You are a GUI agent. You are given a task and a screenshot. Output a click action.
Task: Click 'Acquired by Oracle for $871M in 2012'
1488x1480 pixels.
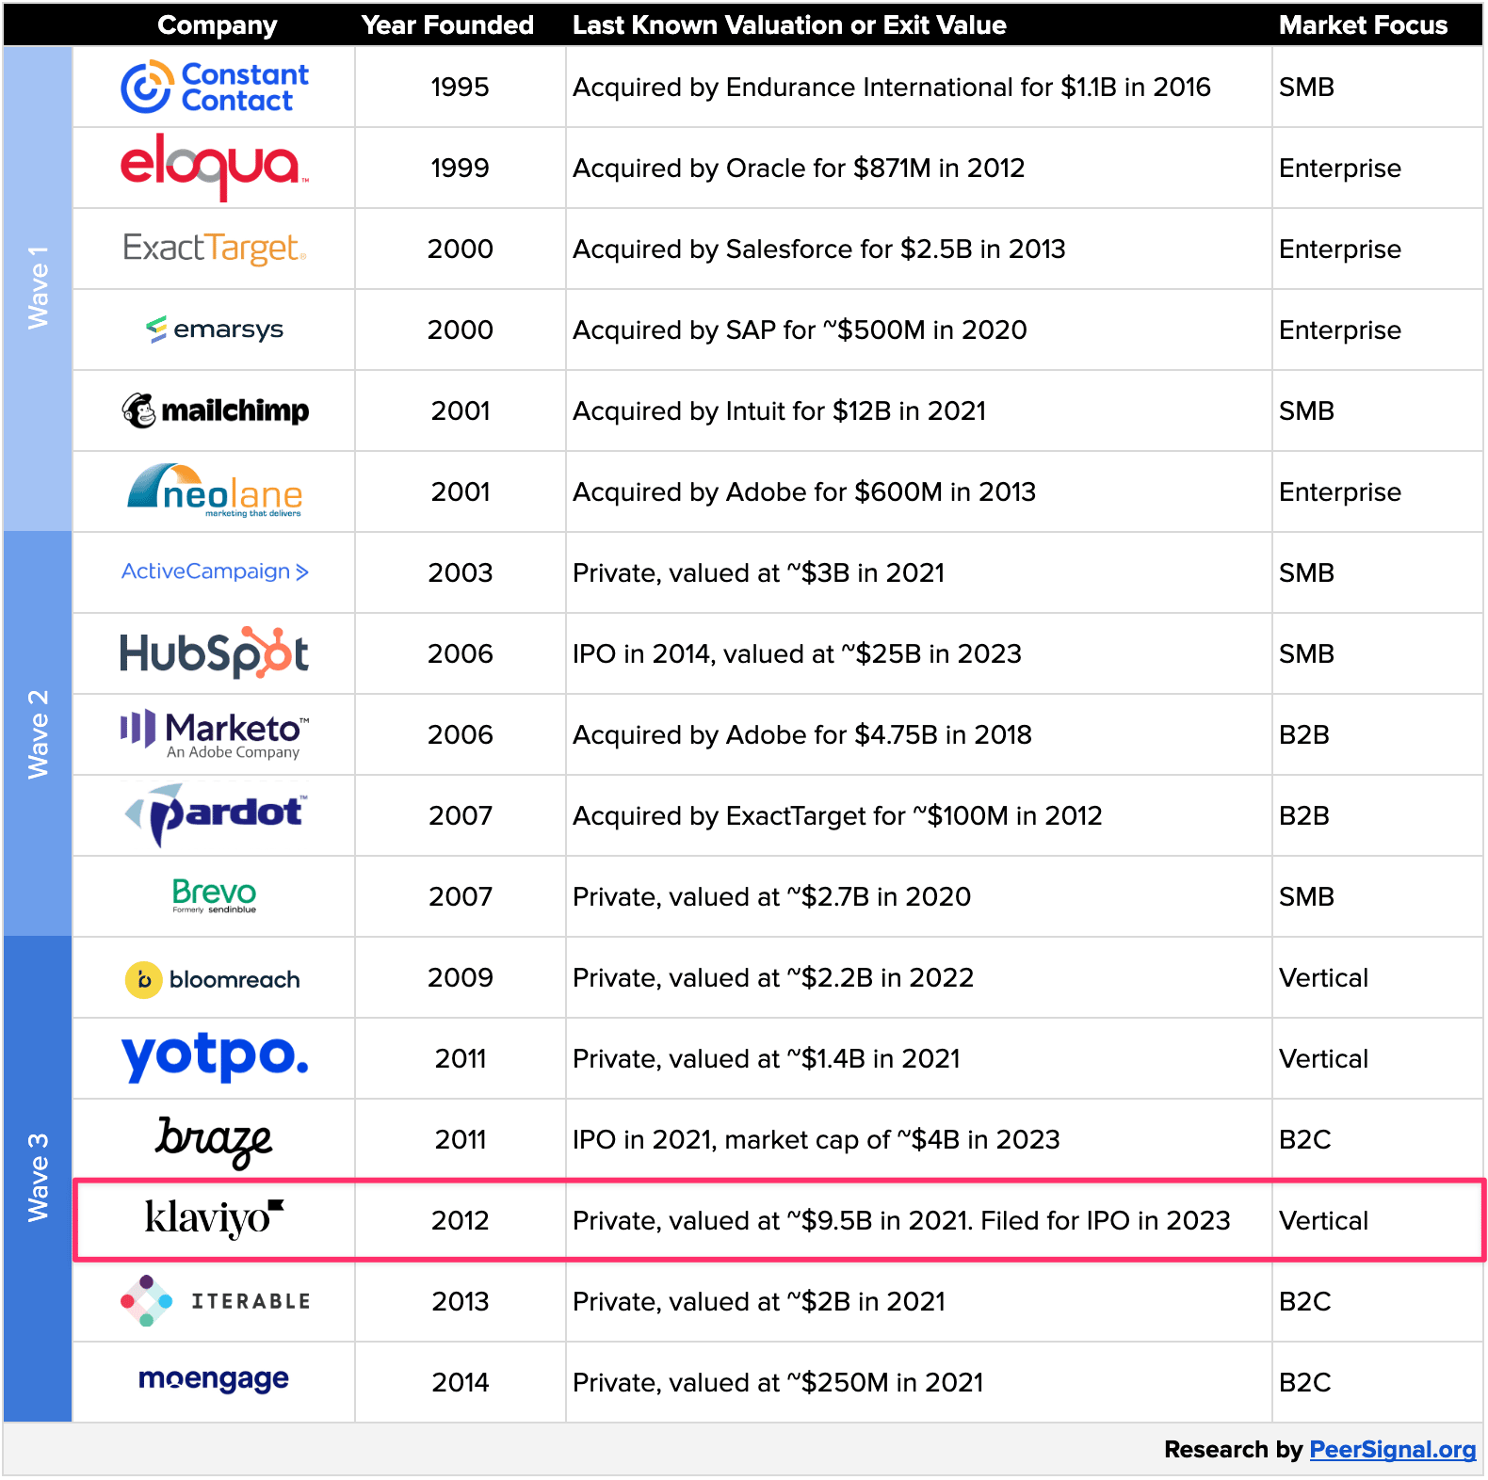pos(799,169)
